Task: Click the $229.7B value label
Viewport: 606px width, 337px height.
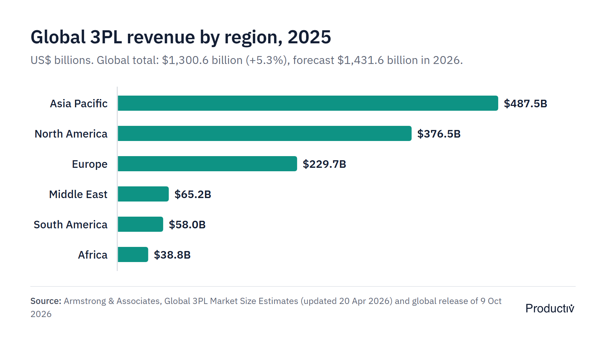Action: pos(324,164)
